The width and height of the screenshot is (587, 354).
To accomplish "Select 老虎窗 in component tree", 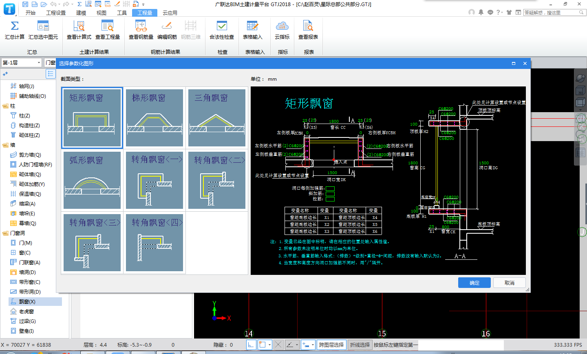I will [x=26, y=312].
